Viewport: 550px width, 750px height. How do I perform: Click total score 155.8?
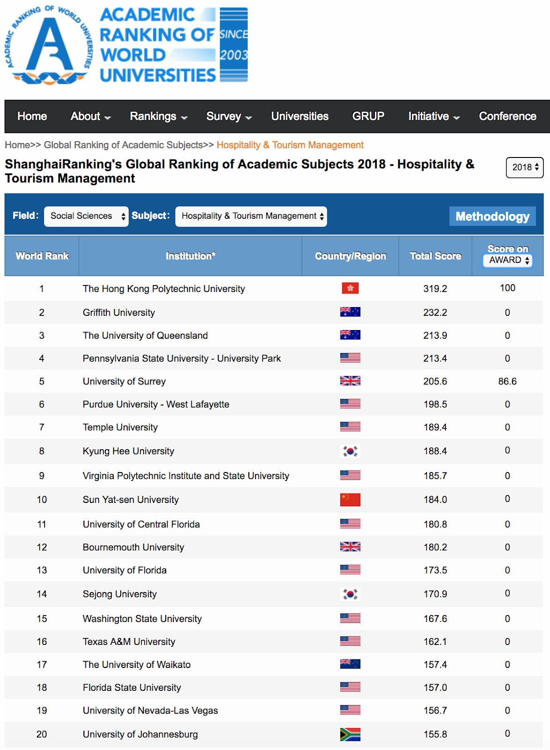click(x=435, y=735)
